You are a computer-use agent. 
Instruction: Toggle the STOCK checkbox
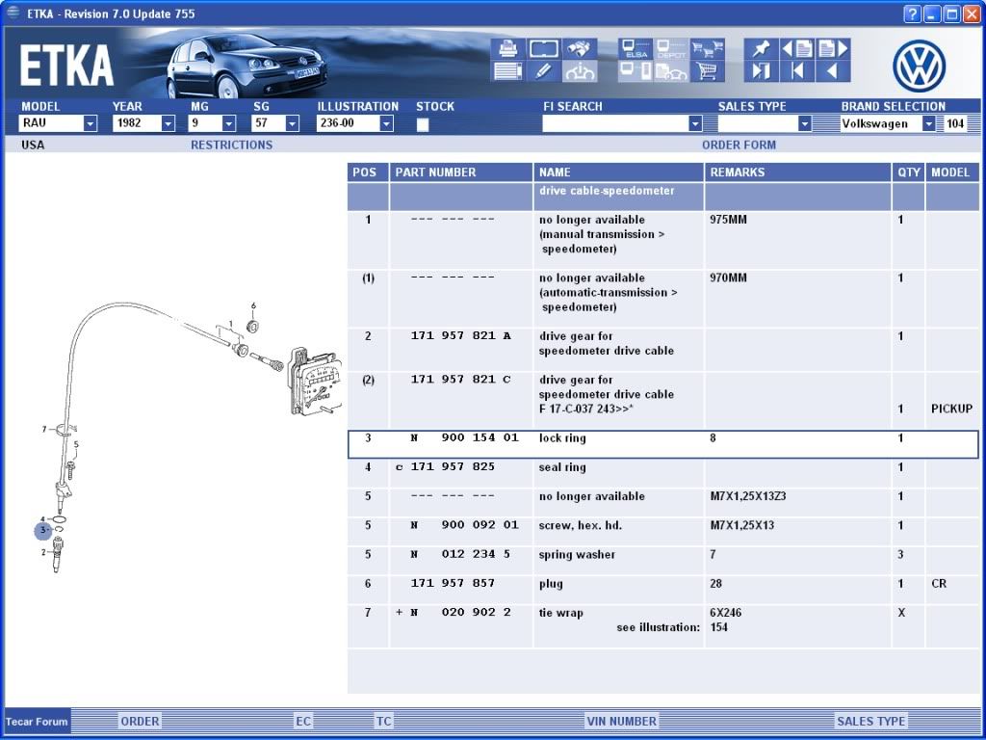(x=423, y=124)
